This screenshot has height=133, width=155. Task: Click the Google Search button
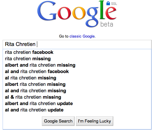pyautogui.click(x=58, y=121)
